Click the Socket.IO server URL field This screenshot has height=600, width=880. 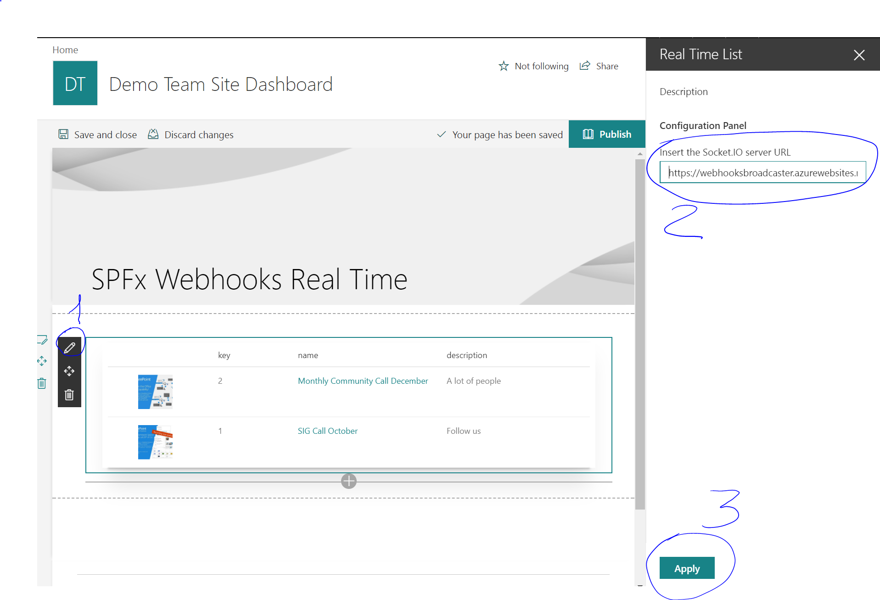[762, 173]
